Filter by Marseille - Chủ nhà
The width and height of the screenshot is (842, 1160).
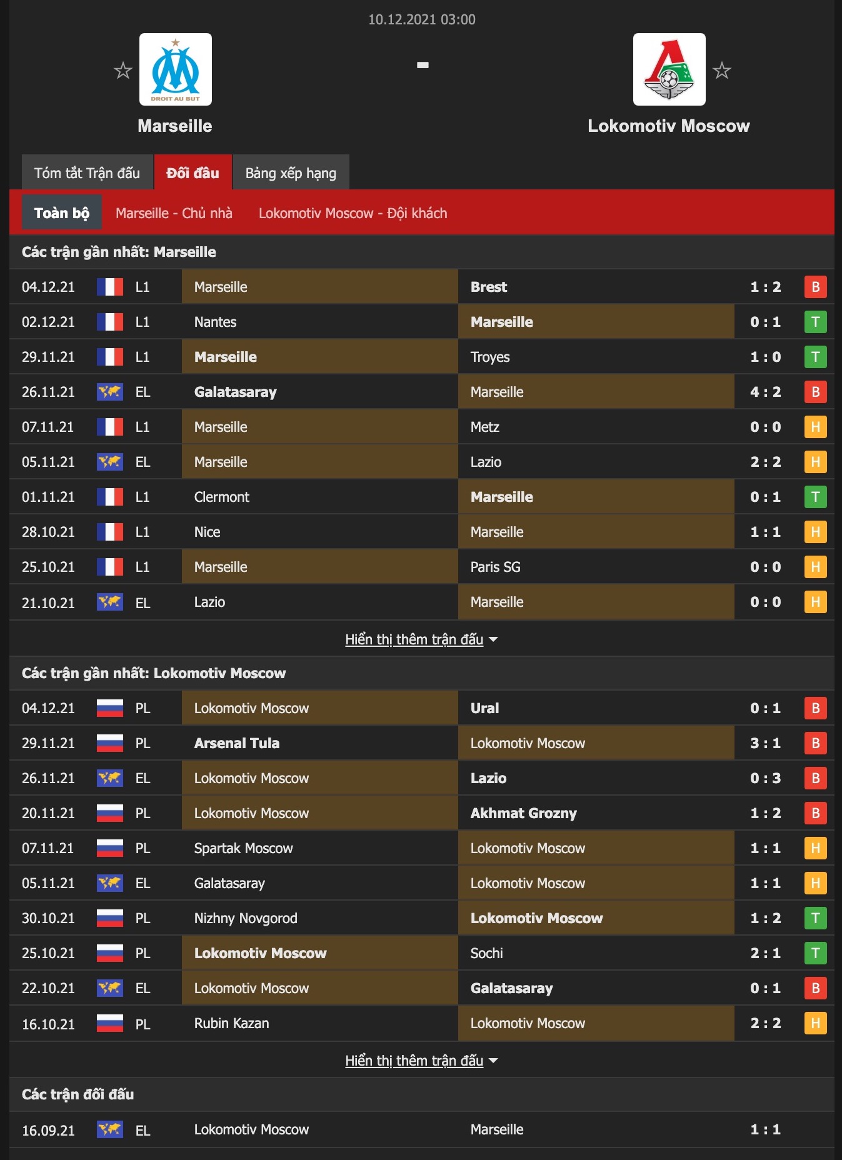(x=174, y=213)
